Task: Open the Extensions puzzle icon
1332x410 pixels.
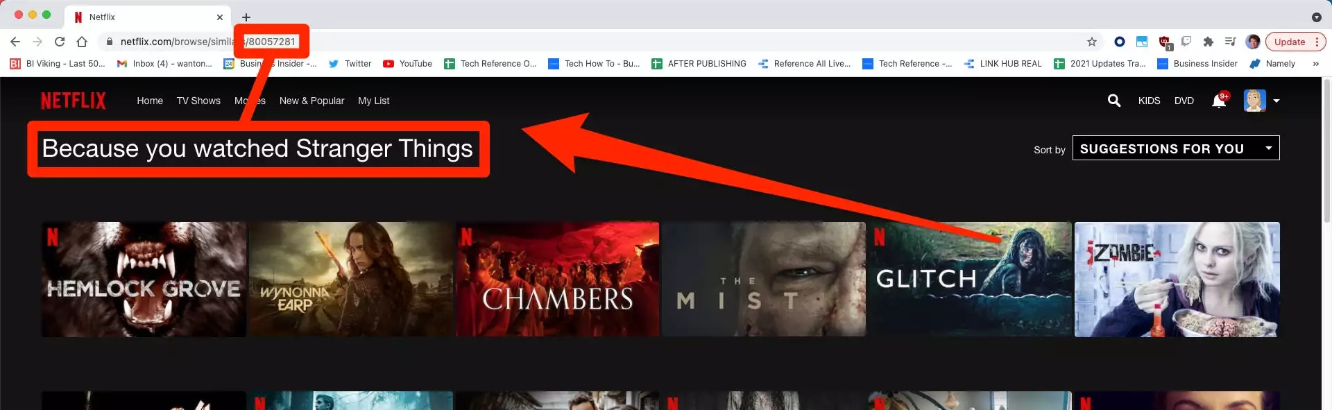Action: pos(1208,42)
